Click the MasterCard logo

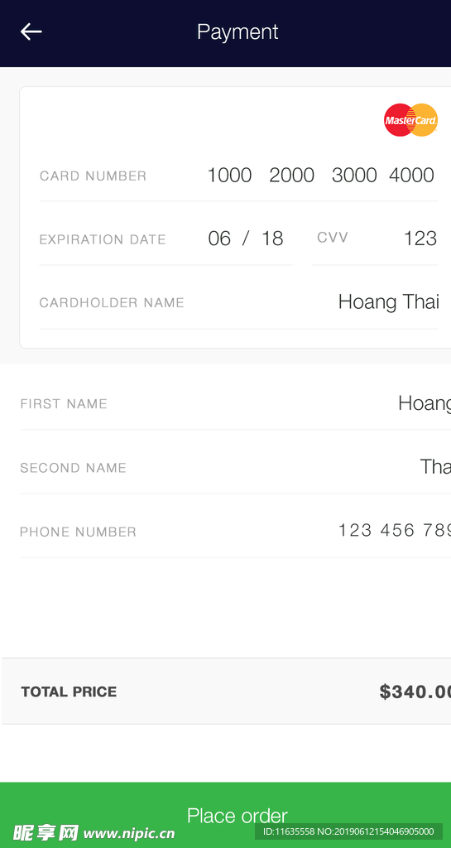tap(411, 120)
